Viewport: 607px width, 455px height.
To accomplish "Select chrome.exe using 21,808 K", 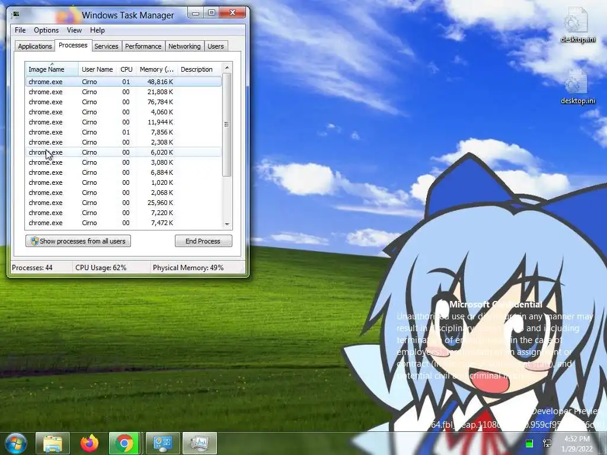I will point(123,92).
